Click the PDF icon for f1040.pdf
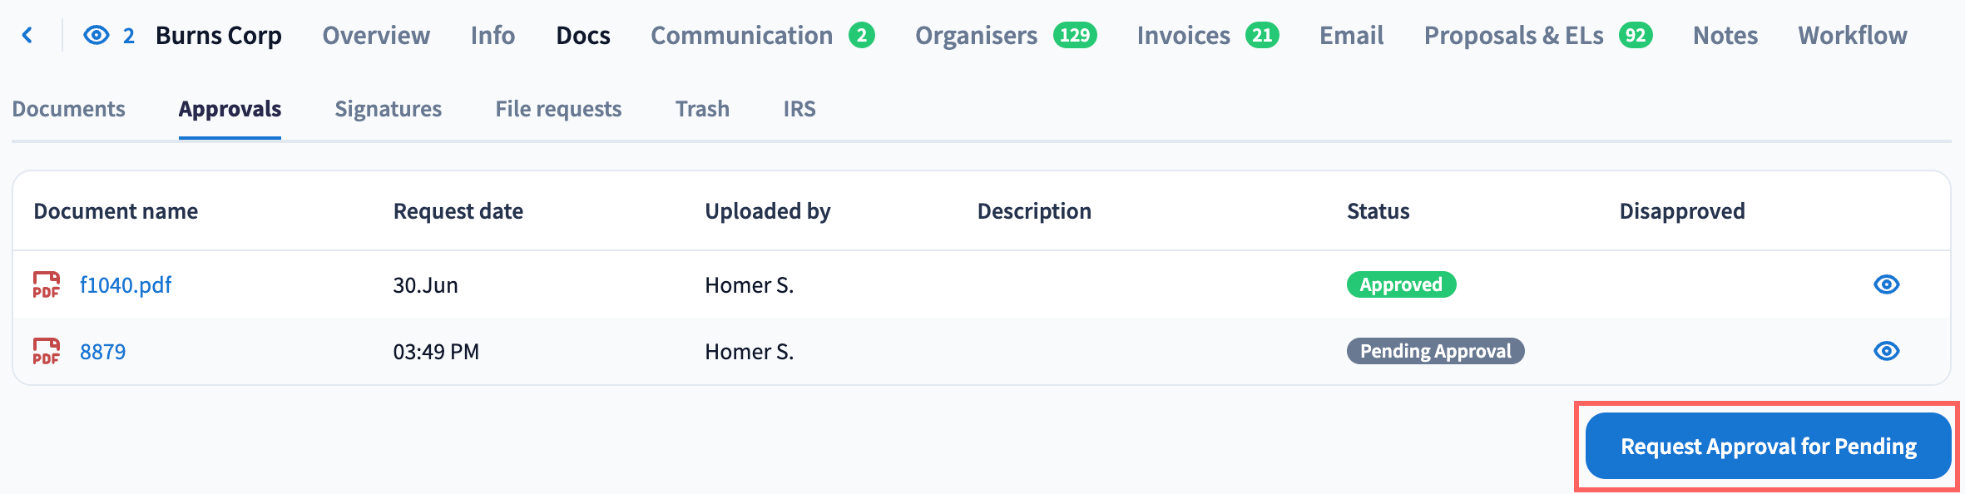The image size is (1965, 494). coord(47,284)
